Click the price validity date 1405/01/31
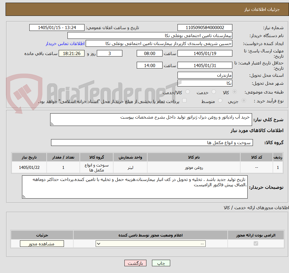289x273 pixels. (x=205, y=65)
